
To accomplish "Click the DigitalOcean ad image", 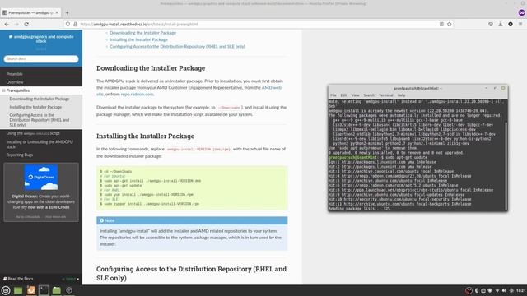I will tap(41, 178).
